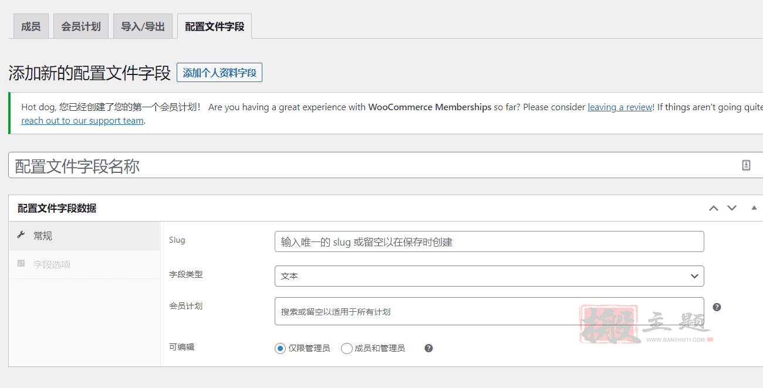Image resolution: width=763 pixels, height=388 pixels.
Task: Open the 导入/导出 tab
Action: click(x=143, y=26)
